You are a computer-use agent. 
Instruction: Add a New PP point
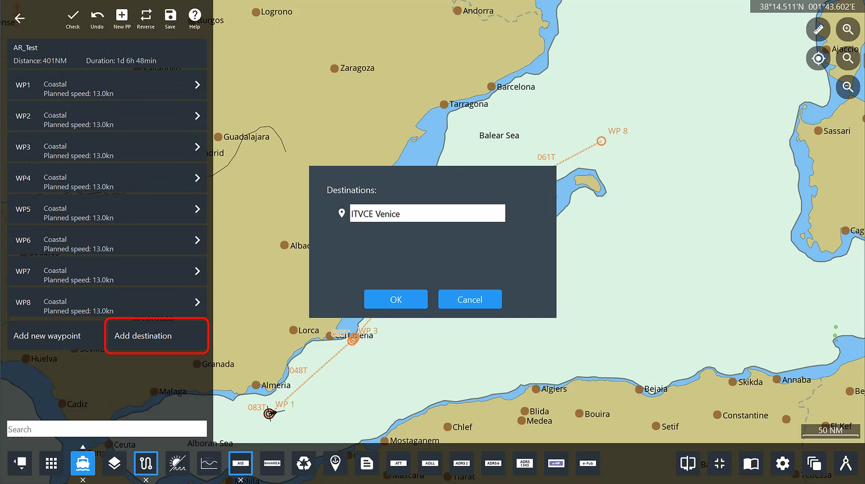(122, 19)
